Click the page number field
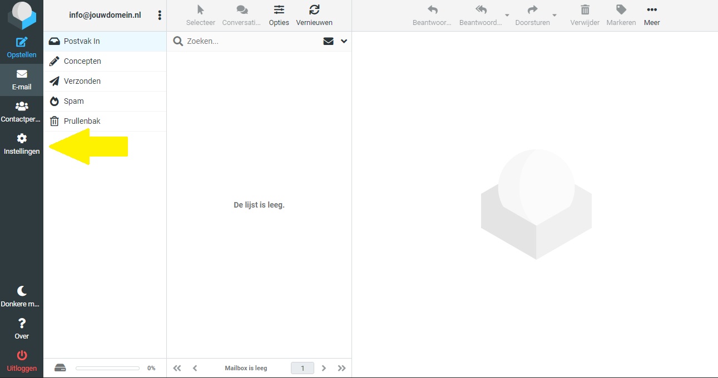The width and height of the screenshot is (718, 378). point(303,368)
